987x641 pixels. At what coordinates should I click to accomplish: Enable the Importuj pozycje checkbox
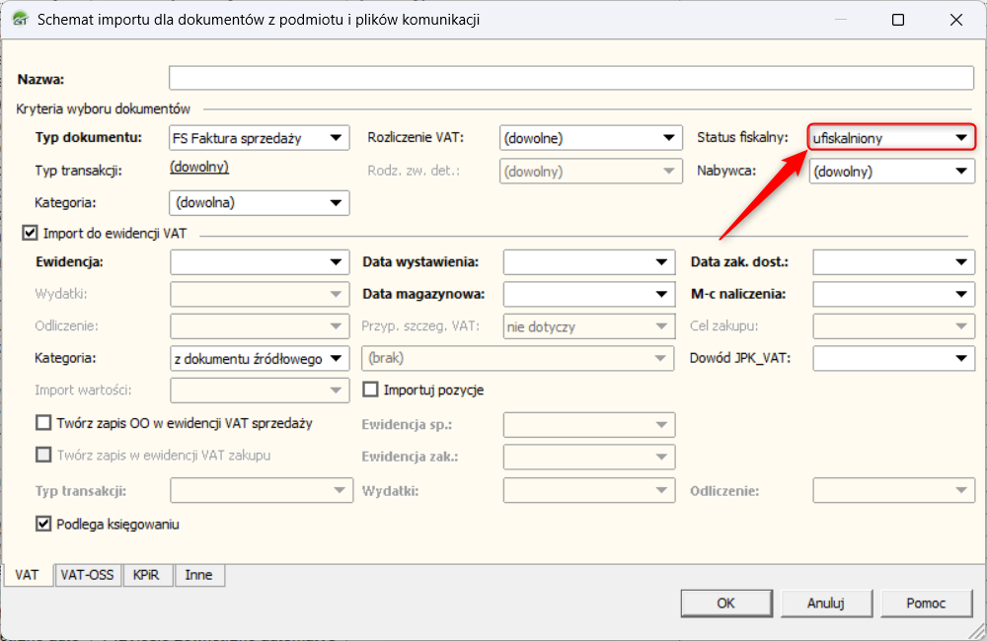(x=371, y=390)
